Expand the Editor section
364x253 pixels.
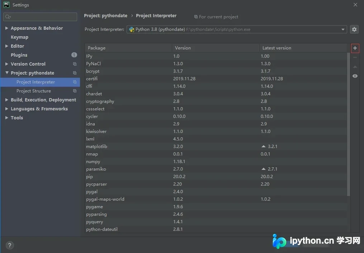(7, 46)
